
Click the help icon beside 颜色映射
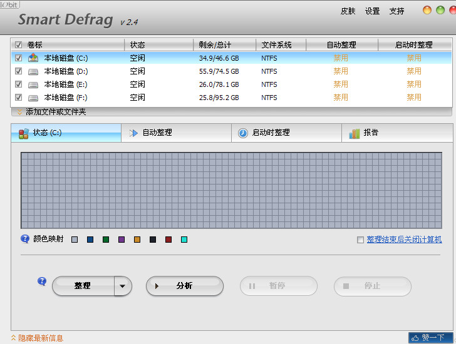pos(25,239)
